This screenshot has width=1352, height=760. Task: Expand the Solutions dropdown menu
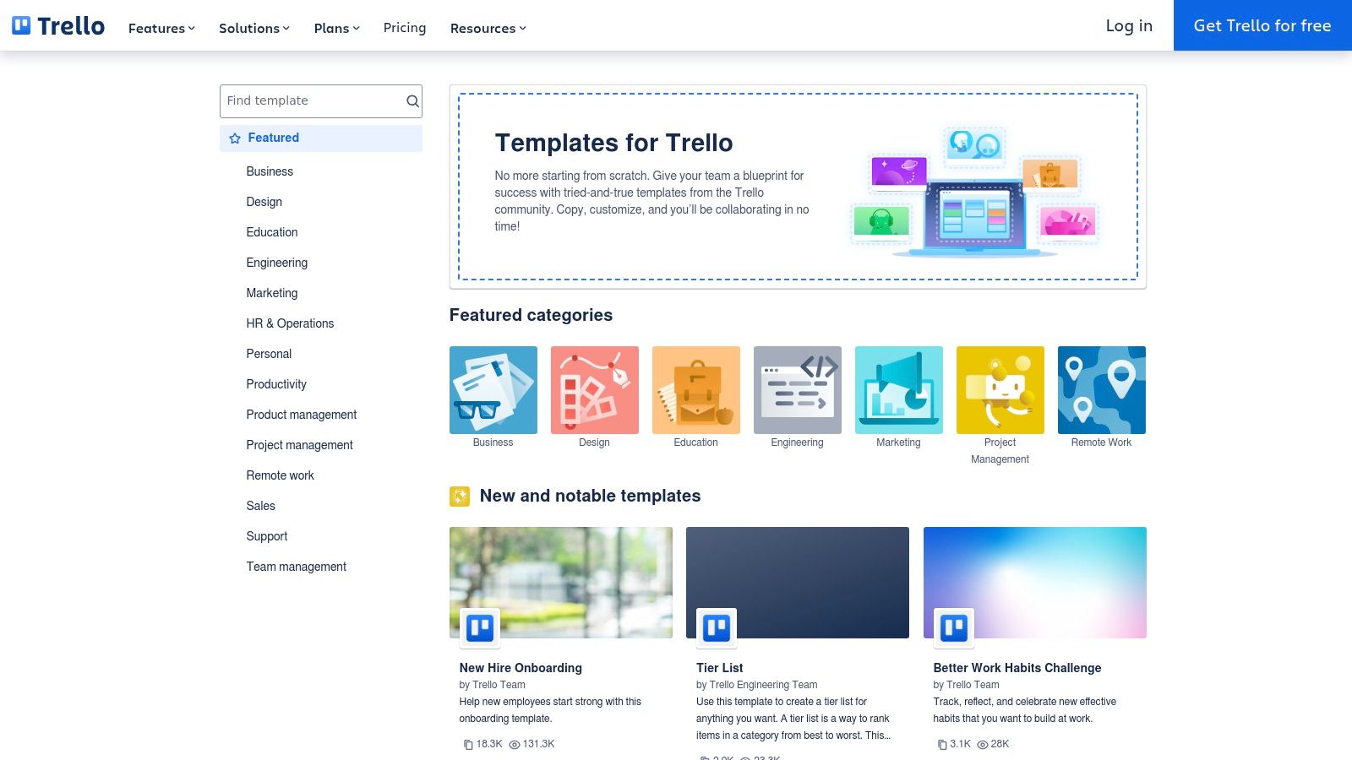coord(254,28)
